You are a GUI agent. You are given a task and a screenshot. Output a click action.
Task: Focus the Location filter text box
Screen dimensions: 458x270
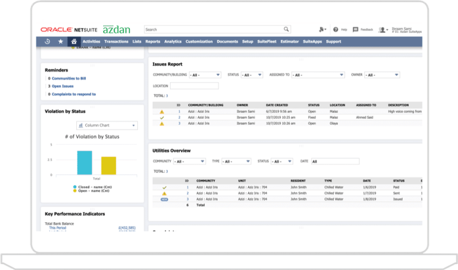coord(194,86)
